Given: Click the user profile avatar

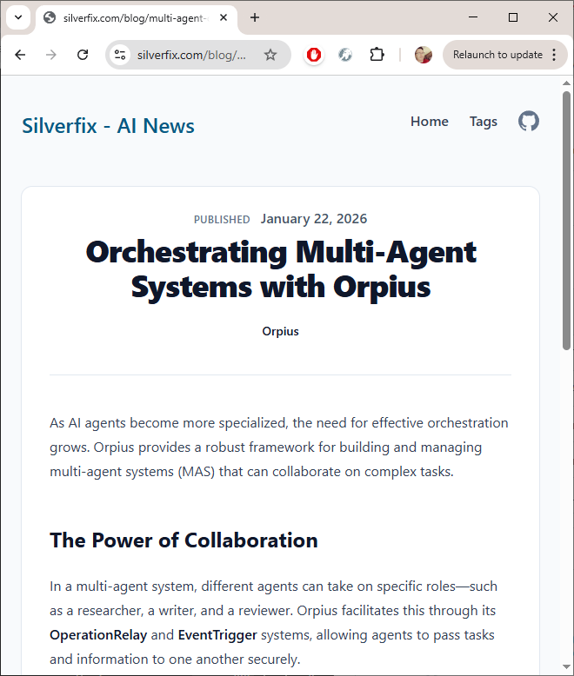Looking at the screenshot, I should 424,55.
